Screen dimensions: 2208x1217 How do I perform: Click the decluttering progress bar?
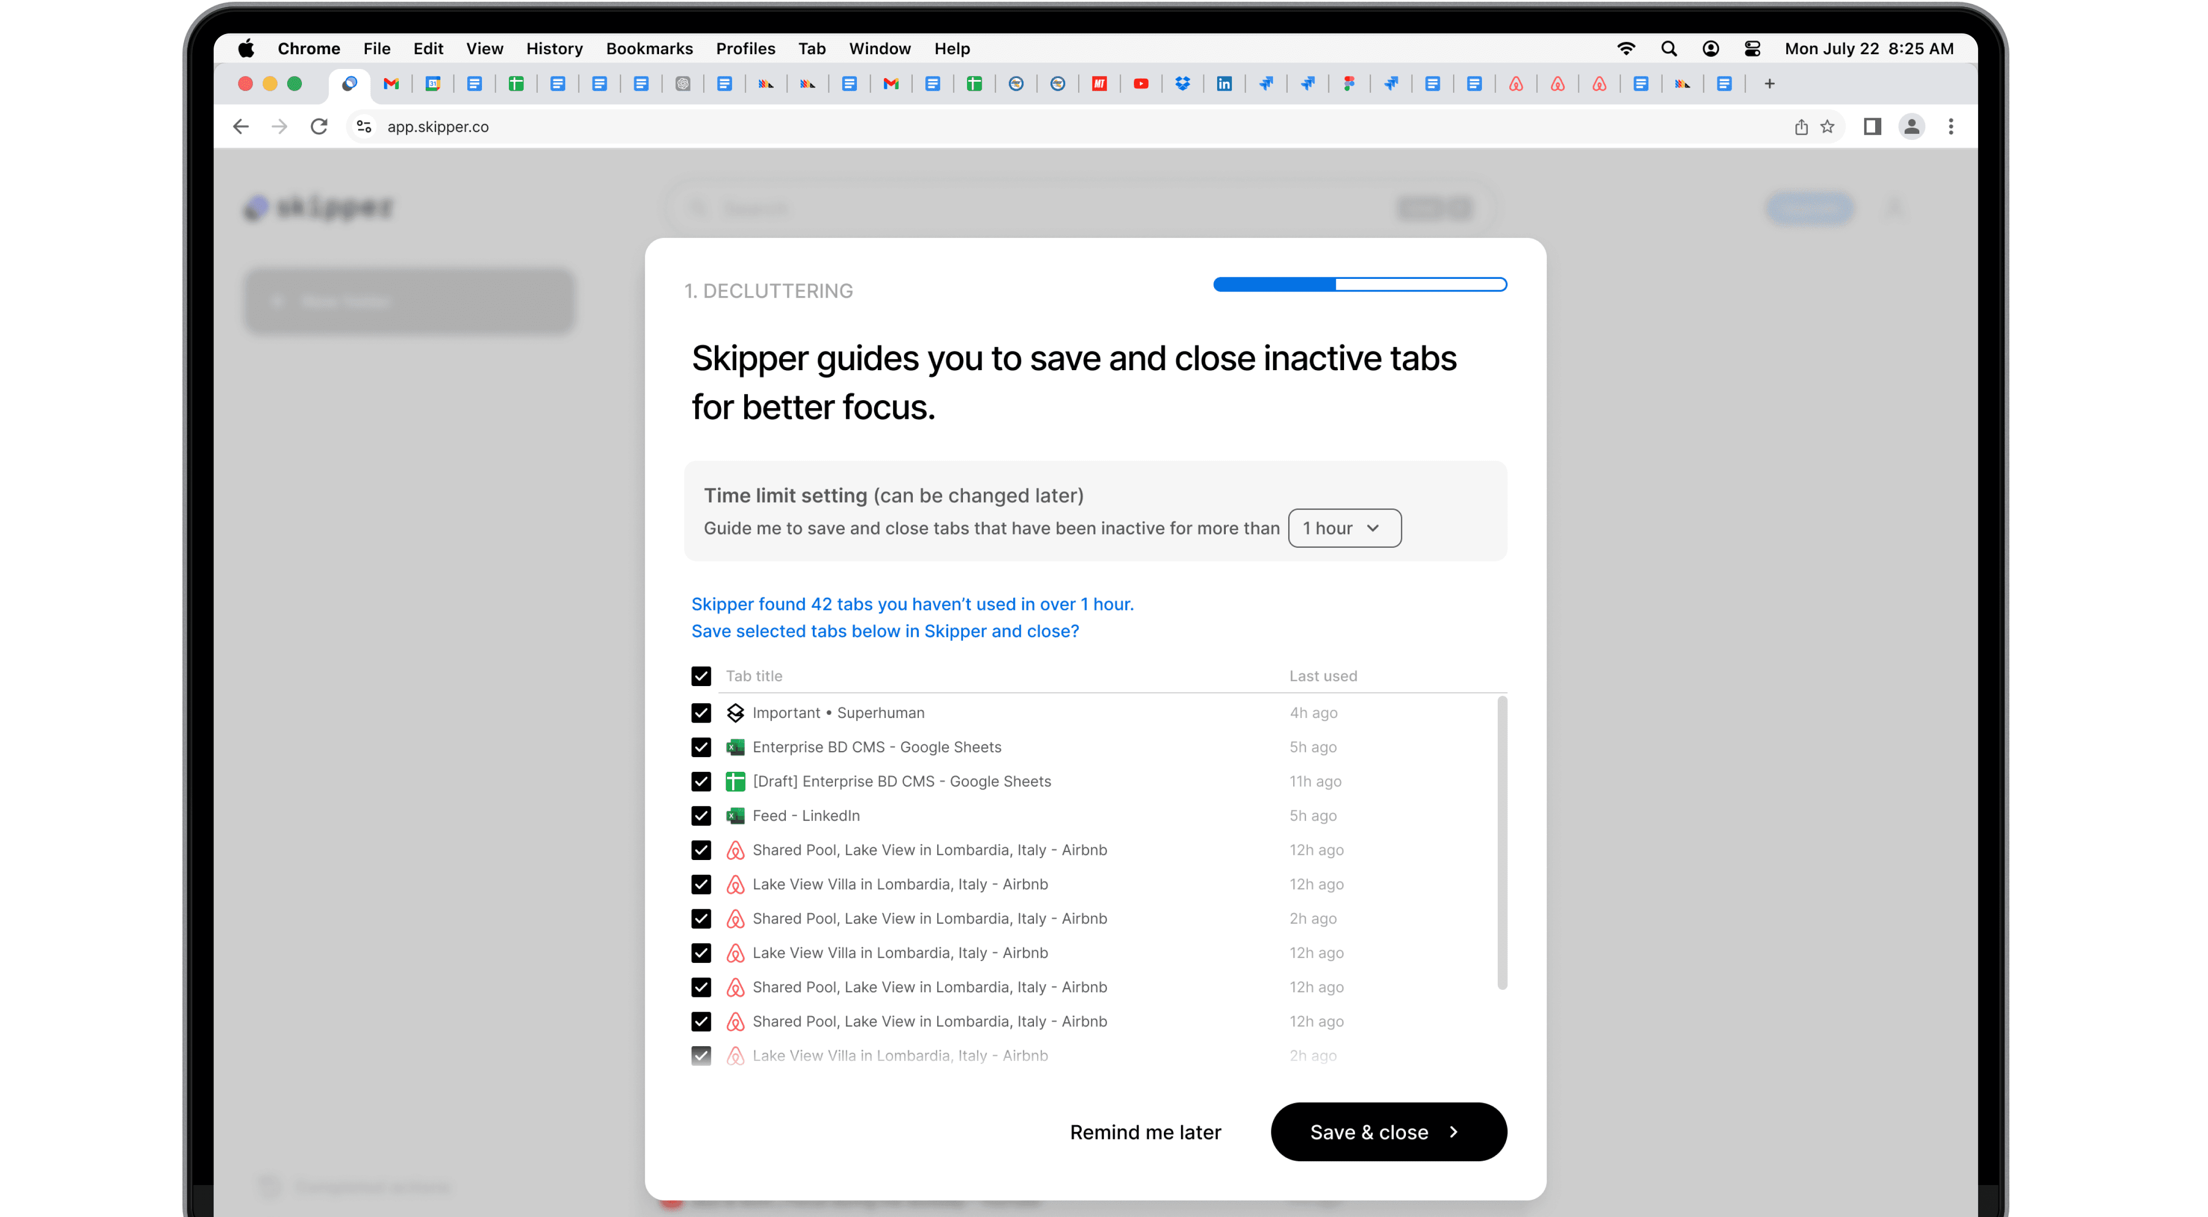coord(1359,284)
